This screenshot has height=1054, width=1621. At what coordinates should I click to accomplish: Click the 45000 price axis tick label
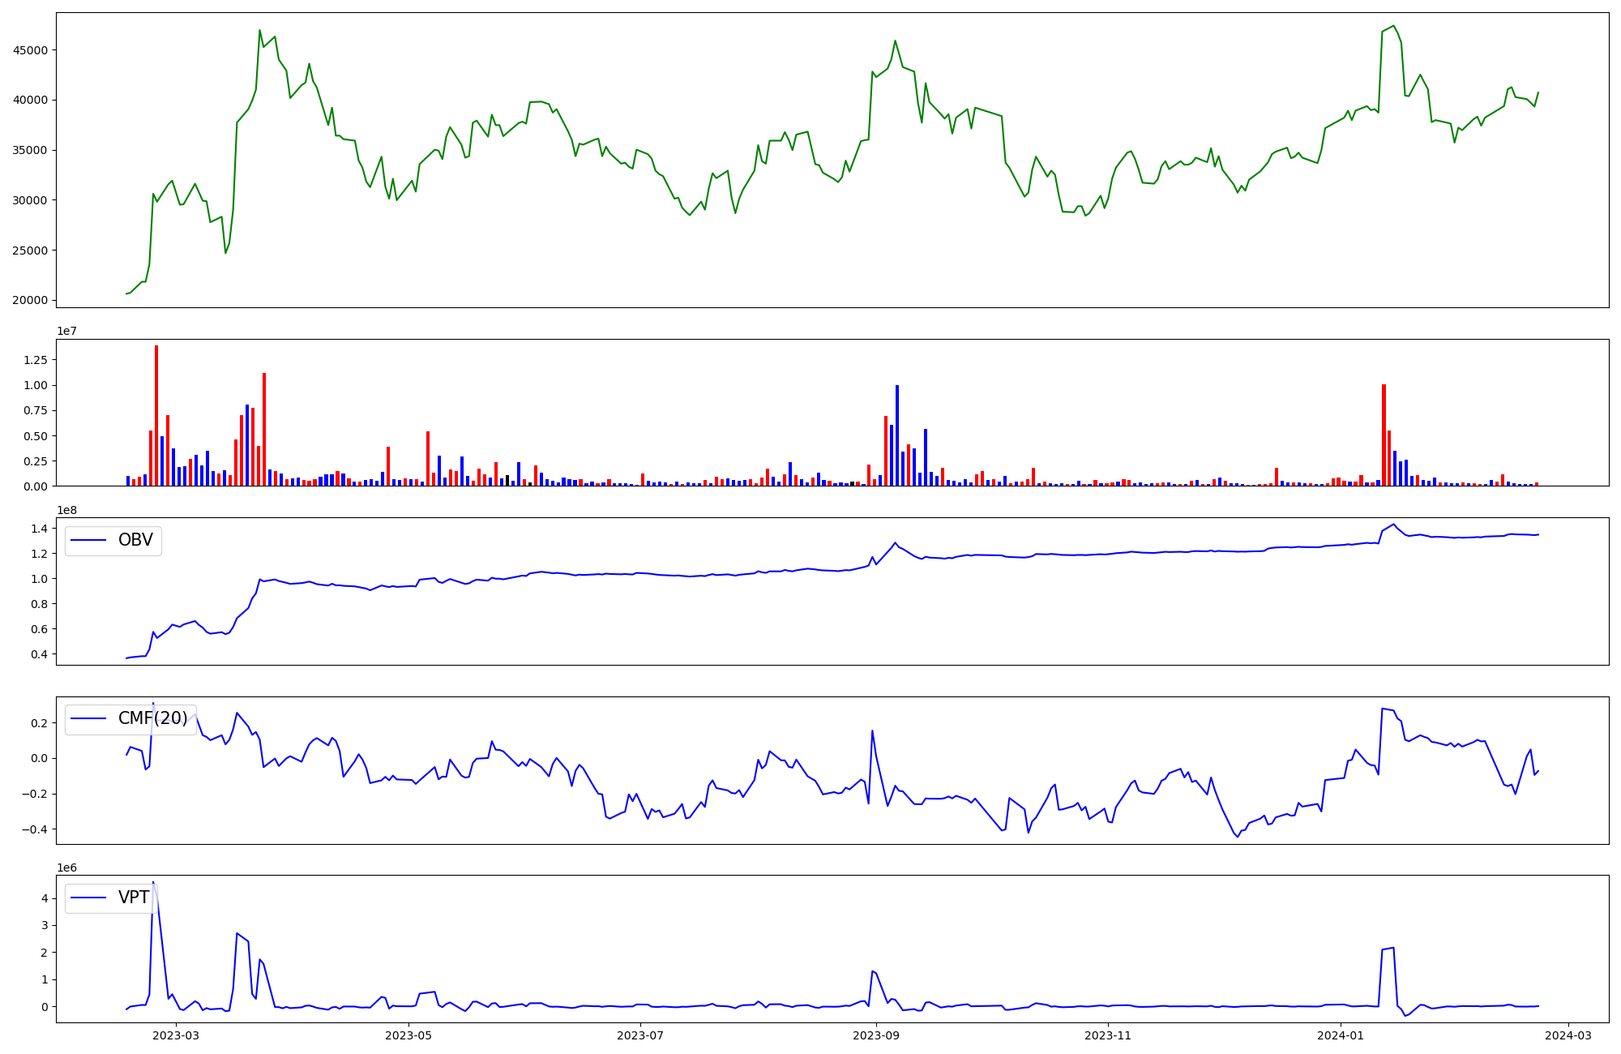point(31,50)
